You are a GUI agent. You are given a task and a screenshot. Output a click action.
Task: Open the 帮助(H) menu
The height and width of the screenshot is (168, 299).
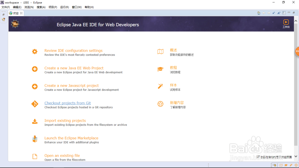click(x=89, y=7)
